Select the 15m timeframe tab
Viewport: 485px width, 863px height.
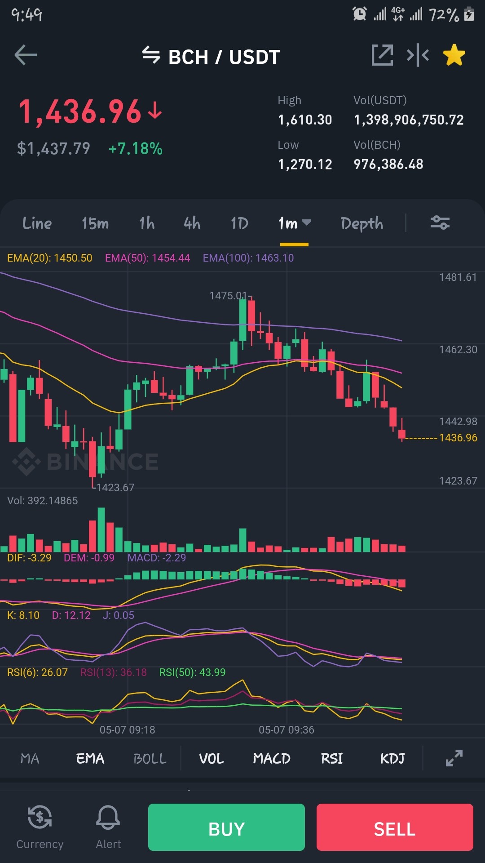coord(95,223)
